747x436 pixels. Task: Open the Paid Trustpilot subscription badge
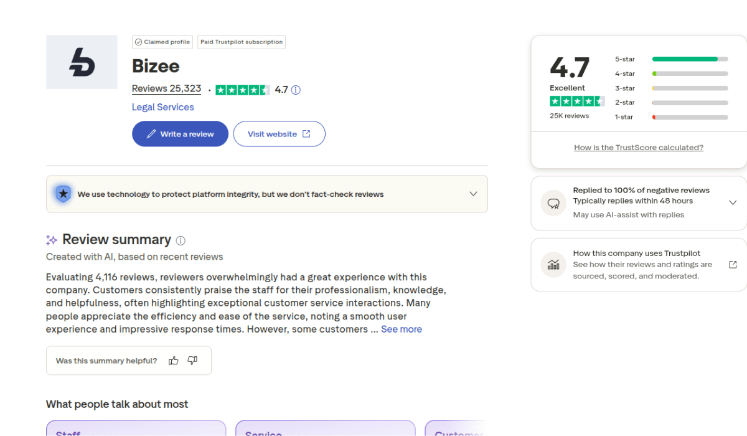click(242, 42)
